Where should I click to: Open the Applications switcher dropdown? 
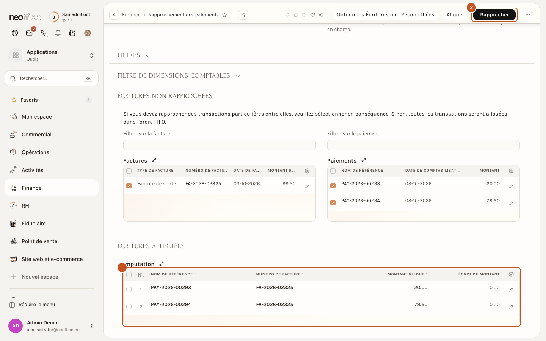tap(52, 55)
